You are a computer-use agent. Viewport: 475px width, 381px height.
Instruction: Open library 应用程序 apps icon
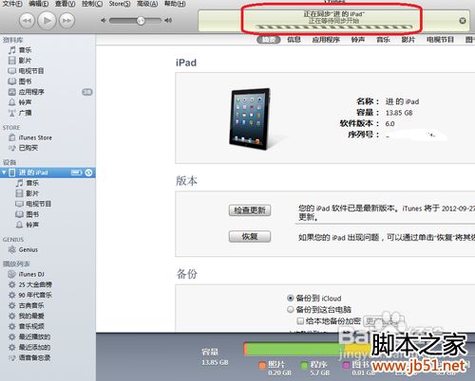pyautogui.click(x=12, y=92)
